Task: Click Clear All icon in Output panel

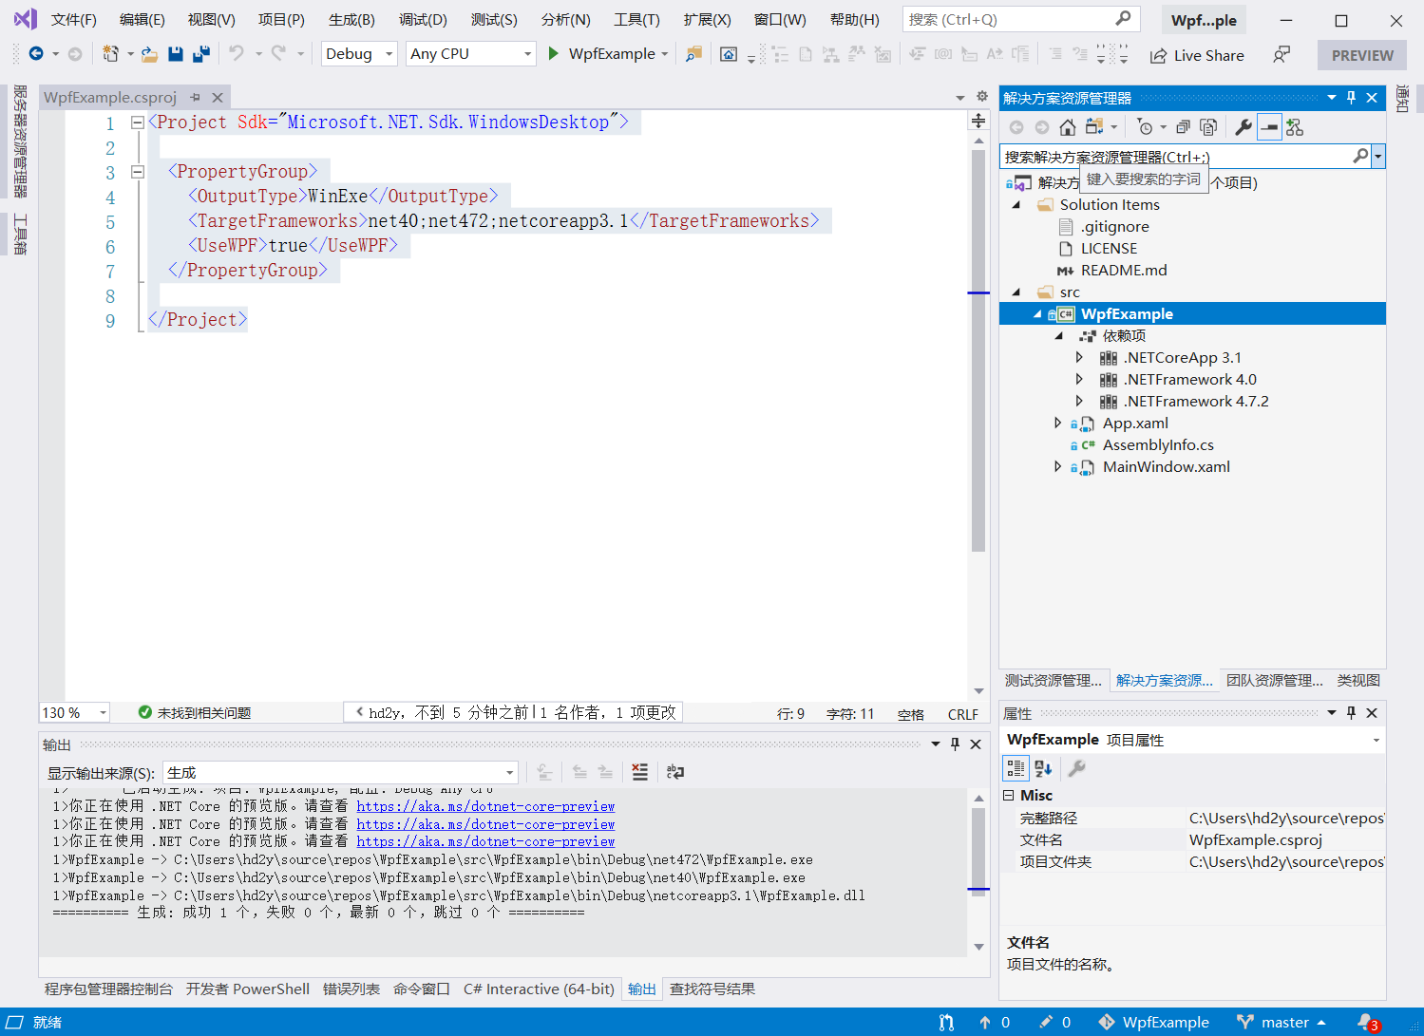Action: pyautogui.click(x=640, y=772)
